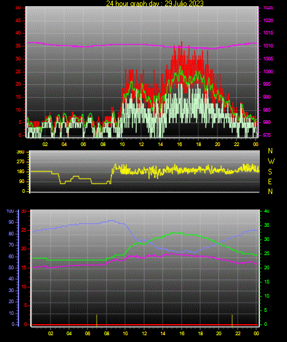This screenshot has height=342, width=287.
Task: Click the magenta '995' pressure axis label
Action: (x=267, y=84)
